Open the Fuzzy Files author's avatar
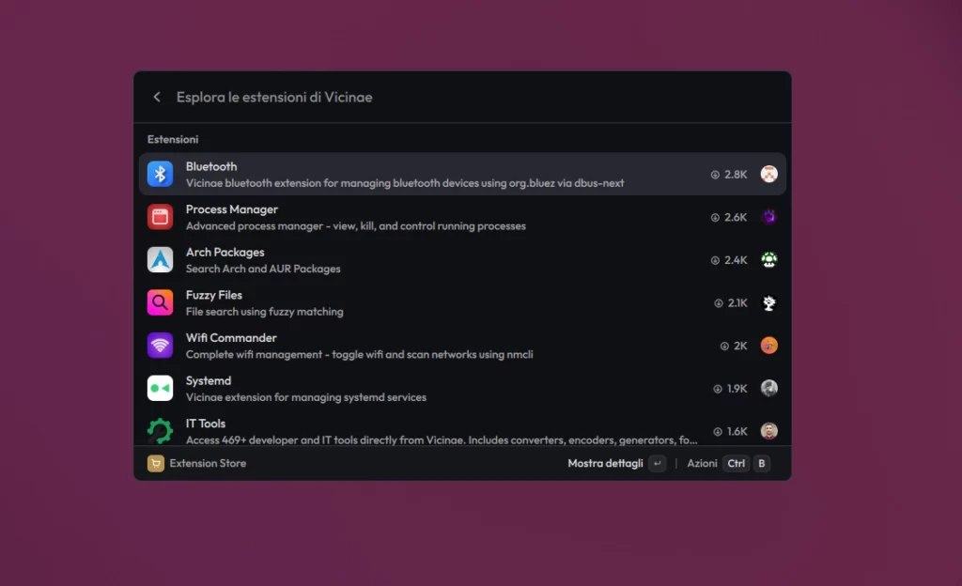The height and width of the screenshot is (586, 962). pos(769,302)
